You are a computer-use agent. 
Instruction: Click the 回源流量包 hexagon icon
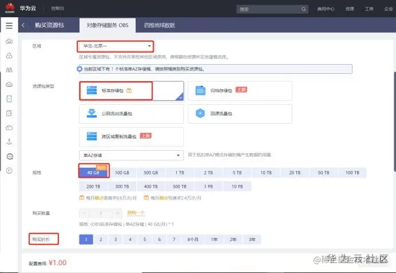click(200, 113)
